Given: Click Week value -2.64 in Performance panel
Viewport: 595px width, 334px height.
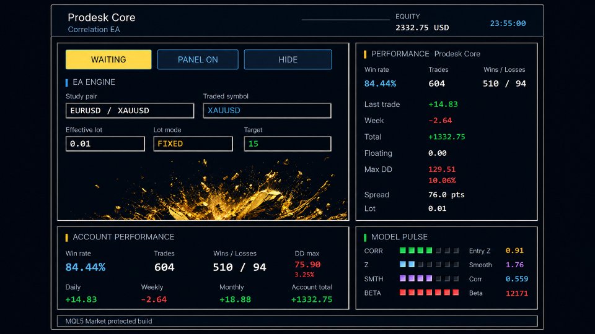Looking at the screenshot, I should coord(440,121).
